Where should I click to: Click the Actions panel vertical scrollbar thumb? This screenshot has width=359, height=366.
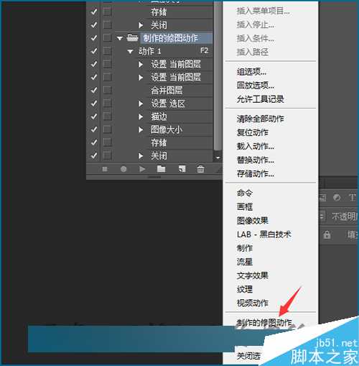coord(218,77)
